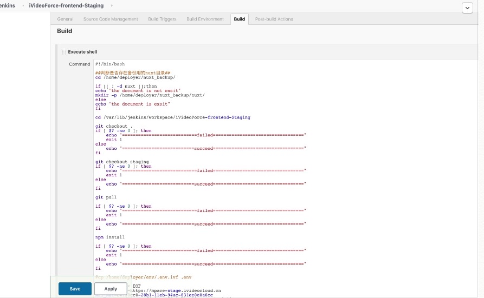Screen dimensions: 484x298
Task: Click the 'git checkout staging' line
Action: (122, 162)
